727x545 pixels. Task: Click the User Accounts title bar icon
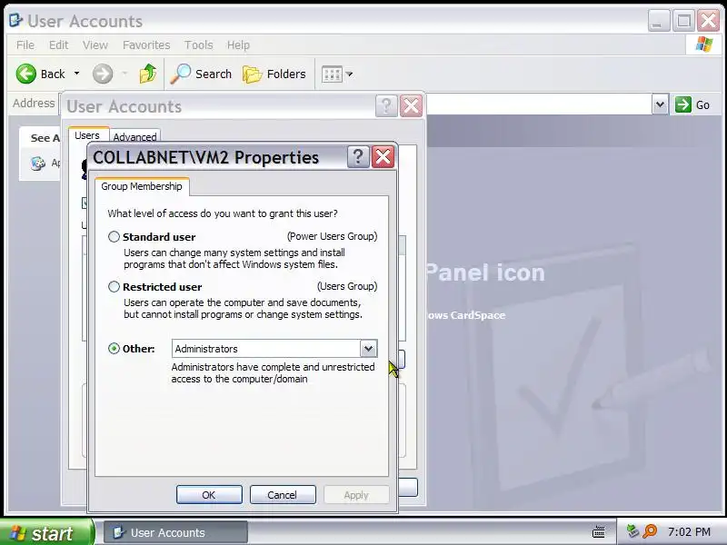15,20
